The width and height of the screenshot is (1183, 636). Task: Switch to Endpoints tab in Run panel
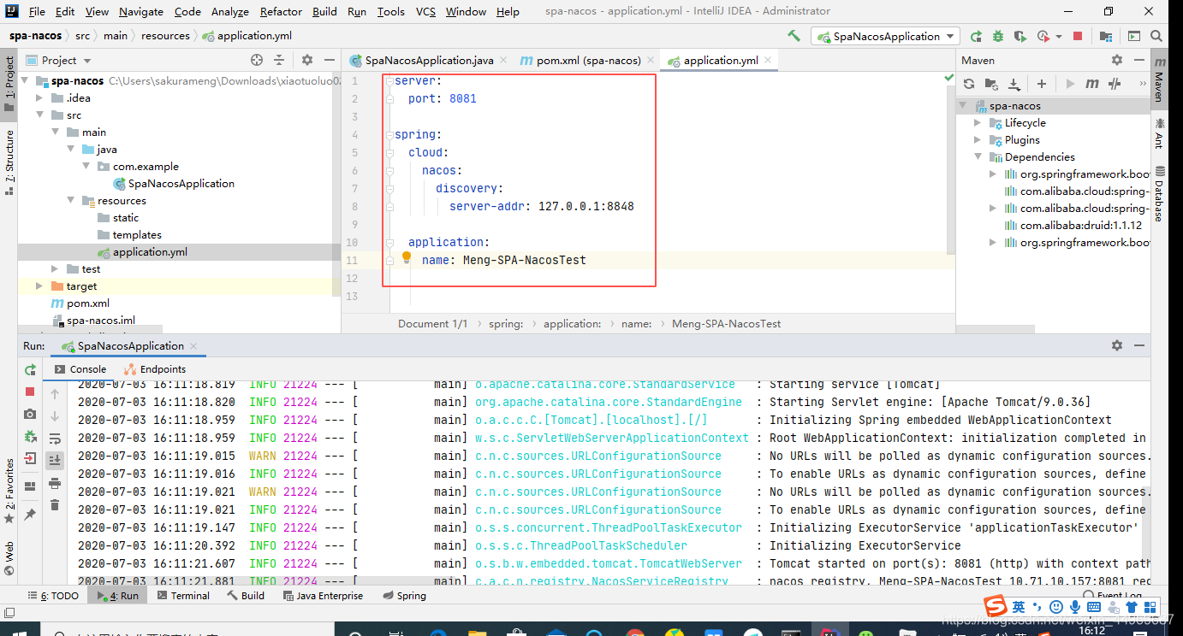[x=155, y=369]
